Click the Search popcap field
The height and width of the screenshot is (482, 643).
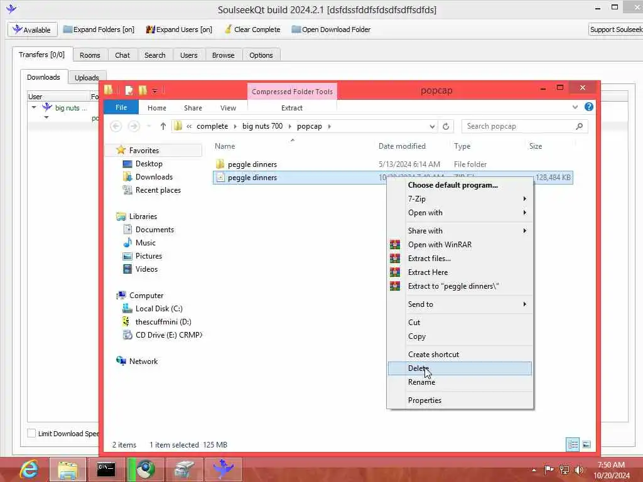click(x=524, y=126)
